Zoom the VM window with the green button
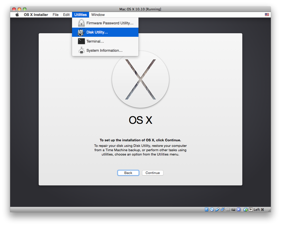The height and width of the screenshot is (226, 281). (25, 9)
